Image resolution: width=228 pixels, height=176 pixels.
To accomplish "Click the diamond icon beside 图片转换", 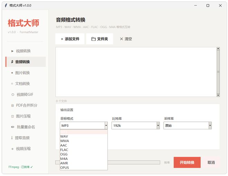I will (x=12, y=73).
